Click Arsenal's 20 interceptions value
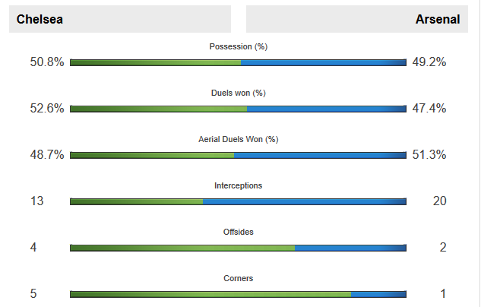Image resolution: width=481 pixels, height=307 pixels. coord(440,201)
